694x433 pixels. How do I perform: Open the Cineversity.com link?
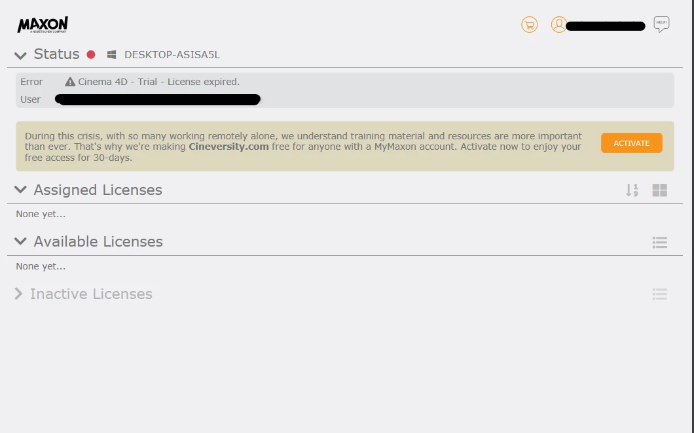tap(229, 147)
